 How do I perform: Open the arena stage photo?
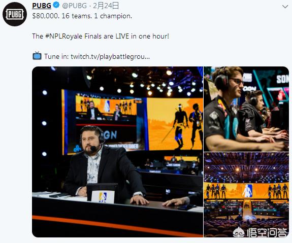[246, 195]
